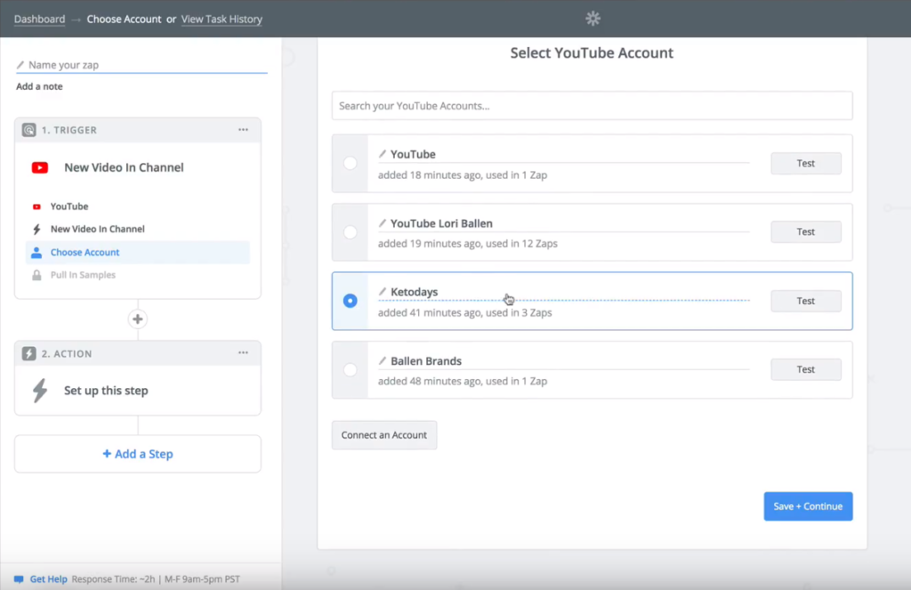Click the YouTube logo beside New Video In Channel
Image resolution: width=911 pixels, height=590 pixels.
(x=40, y=167)
